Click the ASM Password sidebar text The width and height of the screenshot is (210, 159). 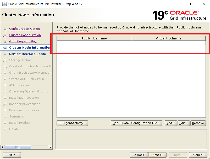(x=20, y=85)
